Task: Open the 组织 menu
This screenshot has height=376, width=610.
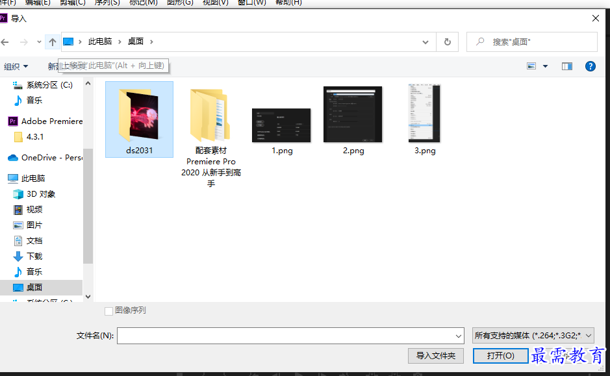Action: [16, 66]
